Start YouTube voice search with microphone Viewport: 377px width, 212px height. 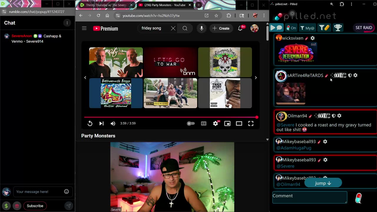(x=201, y=28)
